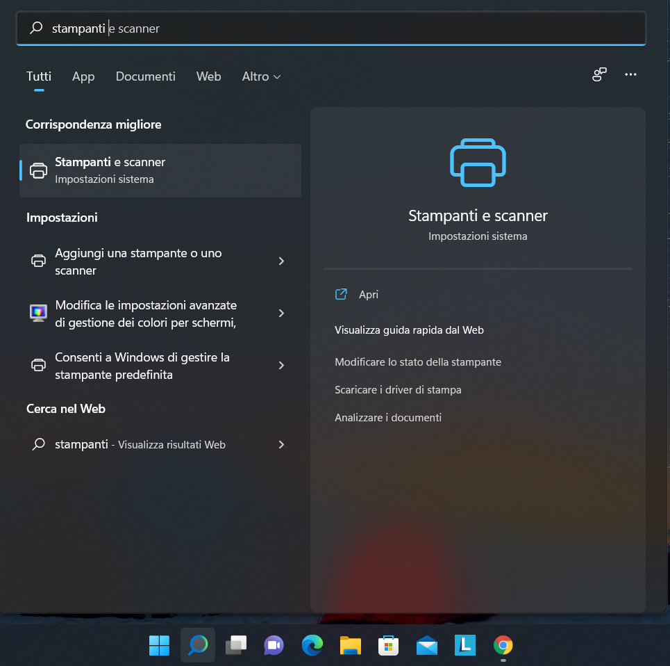Select Aggiungi una stampante o uno scanner
This screenshot has width=670, height=666.
160,261
